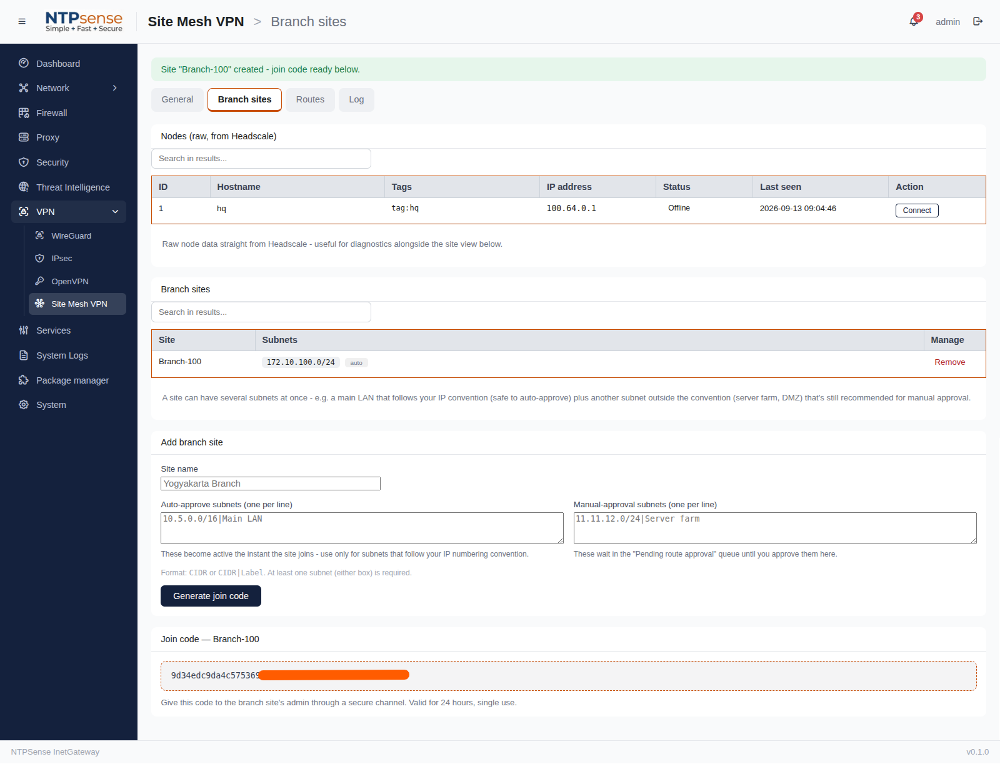This screenshot has height=764, width=1000.
Task: Click the Security shield icon
Action: (24, 162)
